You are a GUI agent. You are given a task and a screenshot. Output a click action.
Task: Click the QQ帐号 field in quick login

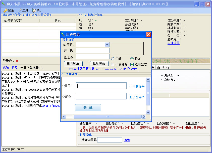101,86
